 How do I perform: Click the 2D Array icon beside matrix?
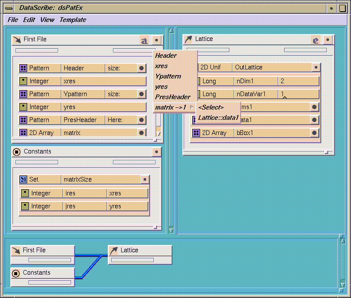pyautogui.click(x=23, y=133)
